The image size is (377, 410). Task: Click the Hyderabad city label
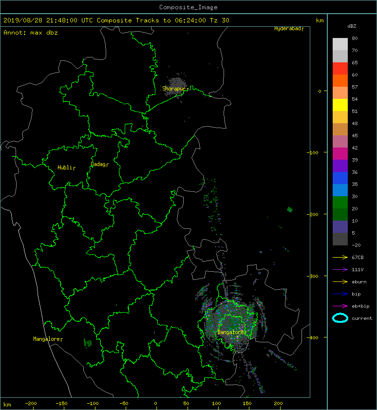point(289,29)
